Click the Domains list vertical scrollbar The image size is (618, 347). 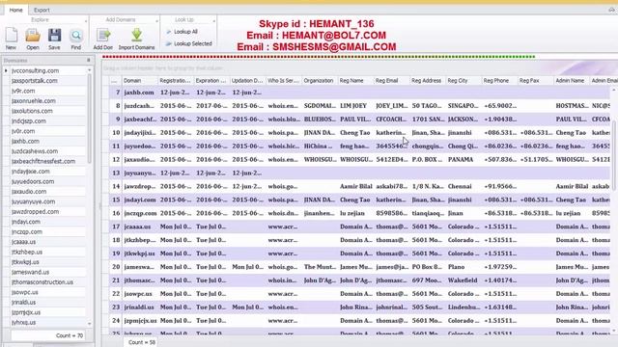(x=90, y=118)
